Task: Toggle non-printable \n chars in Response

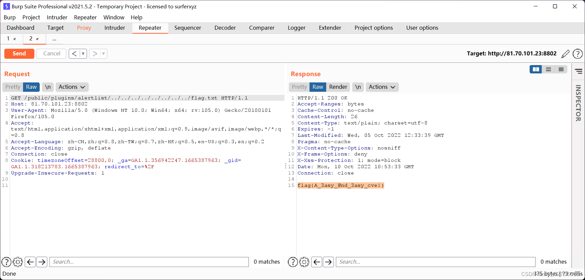Action: (x=358, y=87)
